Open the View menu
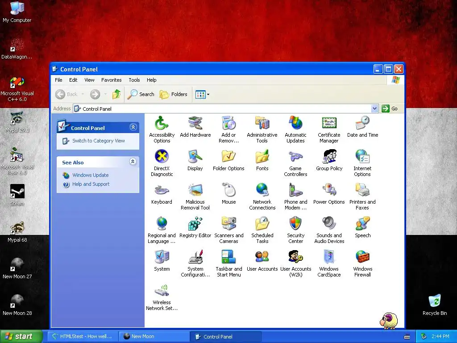The image size is (457, 343). pos(89,80)
